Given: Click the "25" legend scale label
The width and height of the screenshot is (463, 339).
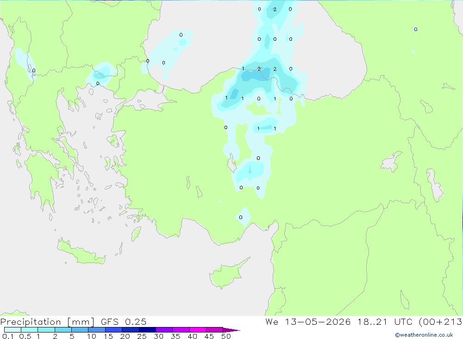Looking at the screenshot, I should pyautogui.click(x=142, y=336).
